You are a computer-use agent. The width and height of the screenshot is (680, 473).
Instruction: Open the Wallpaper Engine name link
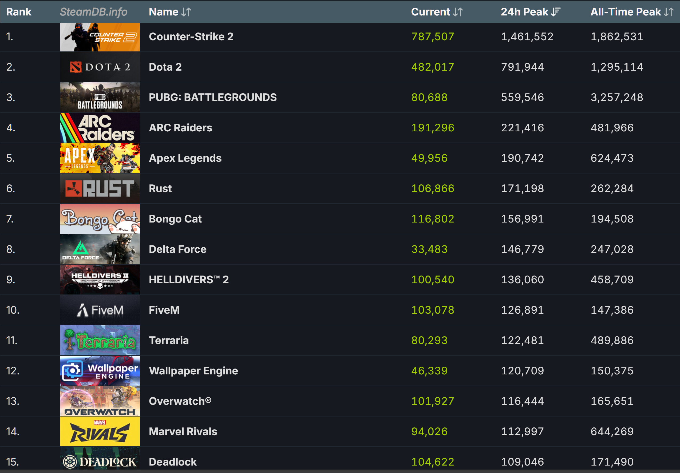point(193,371)
